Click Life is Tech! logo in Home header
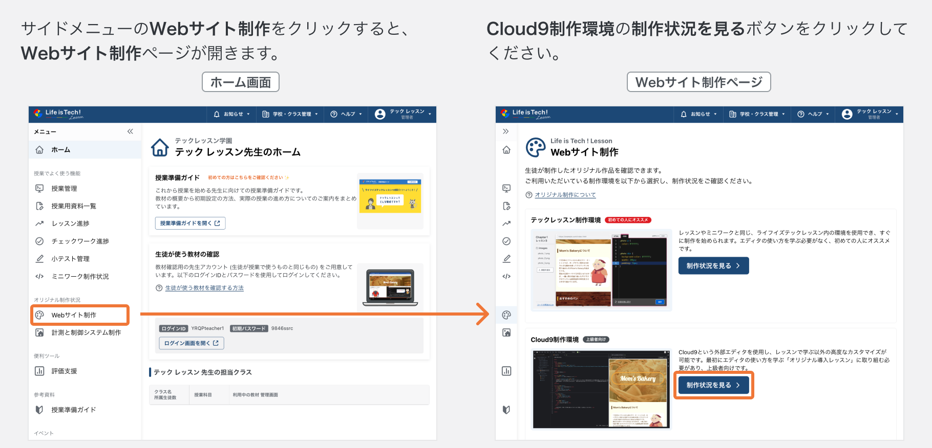 tap(58, 114)
